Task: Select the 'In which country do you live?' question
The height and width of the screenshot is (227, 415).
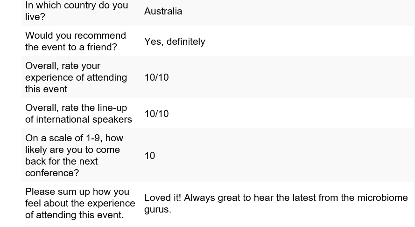Action: pos(77,11)
